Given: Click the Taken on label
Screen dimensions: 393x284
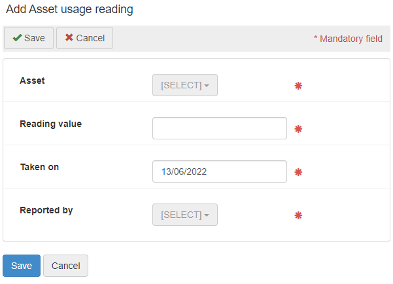Looking at the screenshot, I should point(39,167).
